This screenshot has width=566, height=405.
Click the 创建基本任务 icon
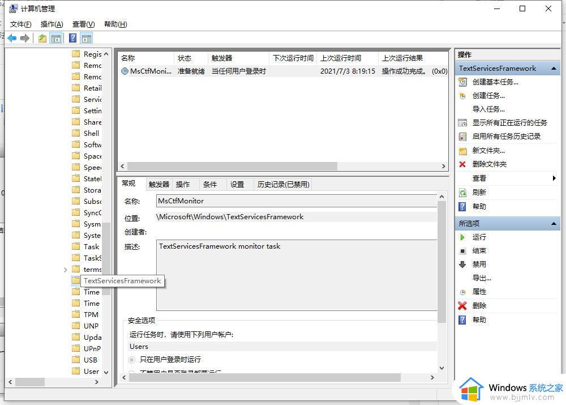(x=462, y=82)
